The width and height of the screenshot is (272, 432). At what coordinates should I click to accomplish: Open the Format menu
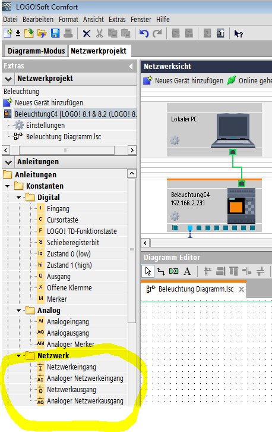coord(68,19)
